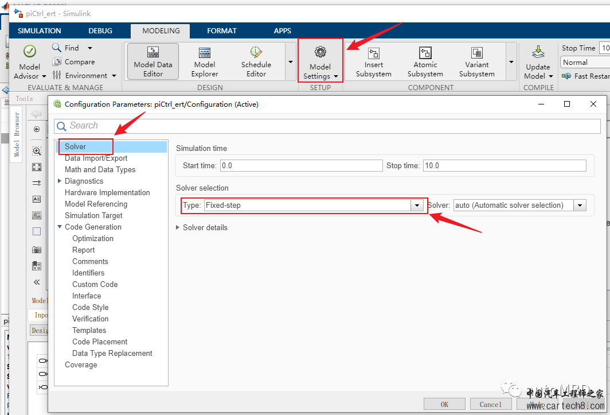
Task: Select the MODELING ribbon tab
Action: click(161, 31)
